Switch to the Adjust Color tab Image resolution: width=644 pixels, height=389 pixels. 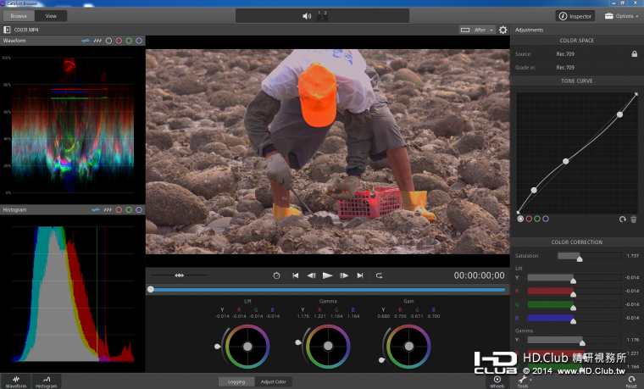pyautogui.click(x=273, y=382)
